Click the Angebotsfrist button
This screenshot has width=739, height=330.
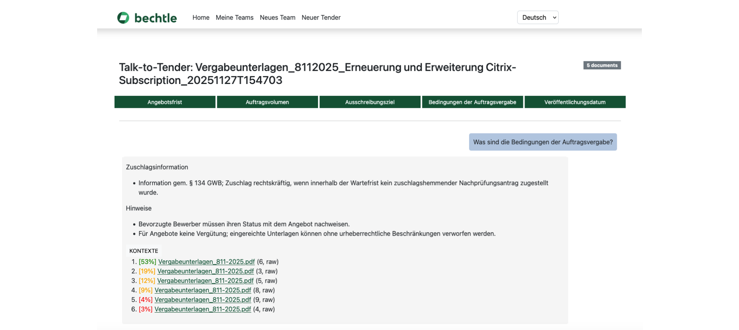tap(165, 102)
